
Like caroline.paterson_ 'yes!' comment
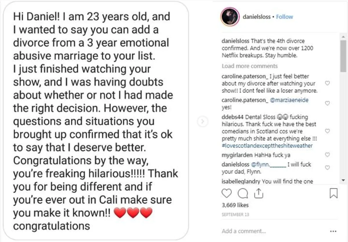tap(327, 103)
